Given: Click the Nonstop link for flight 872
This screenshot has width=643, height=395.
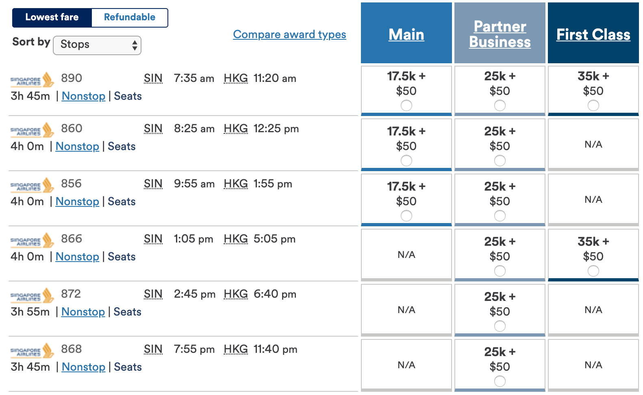Looking at the screenshot, I should pyautogui.click(x=83, y=312).
